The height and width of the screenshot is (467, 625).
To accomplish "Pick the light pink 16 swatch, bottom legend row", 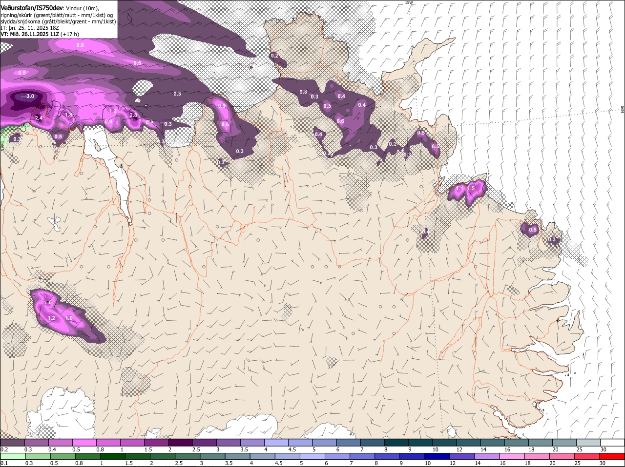I will pyautogui.click(x=513, y=457).
